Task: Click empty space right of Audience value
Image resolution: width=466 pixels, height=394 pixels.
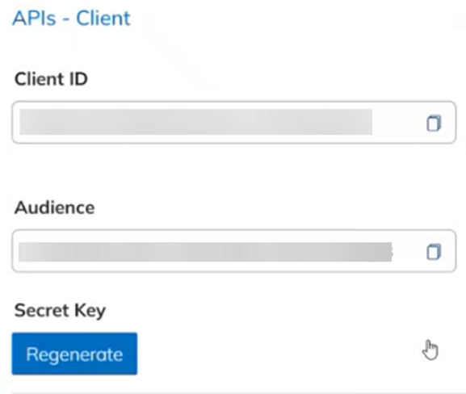Action: point(409,252)
